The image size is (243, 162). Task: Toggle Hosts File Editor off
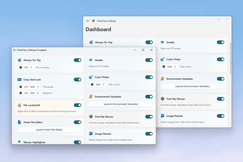77,122
